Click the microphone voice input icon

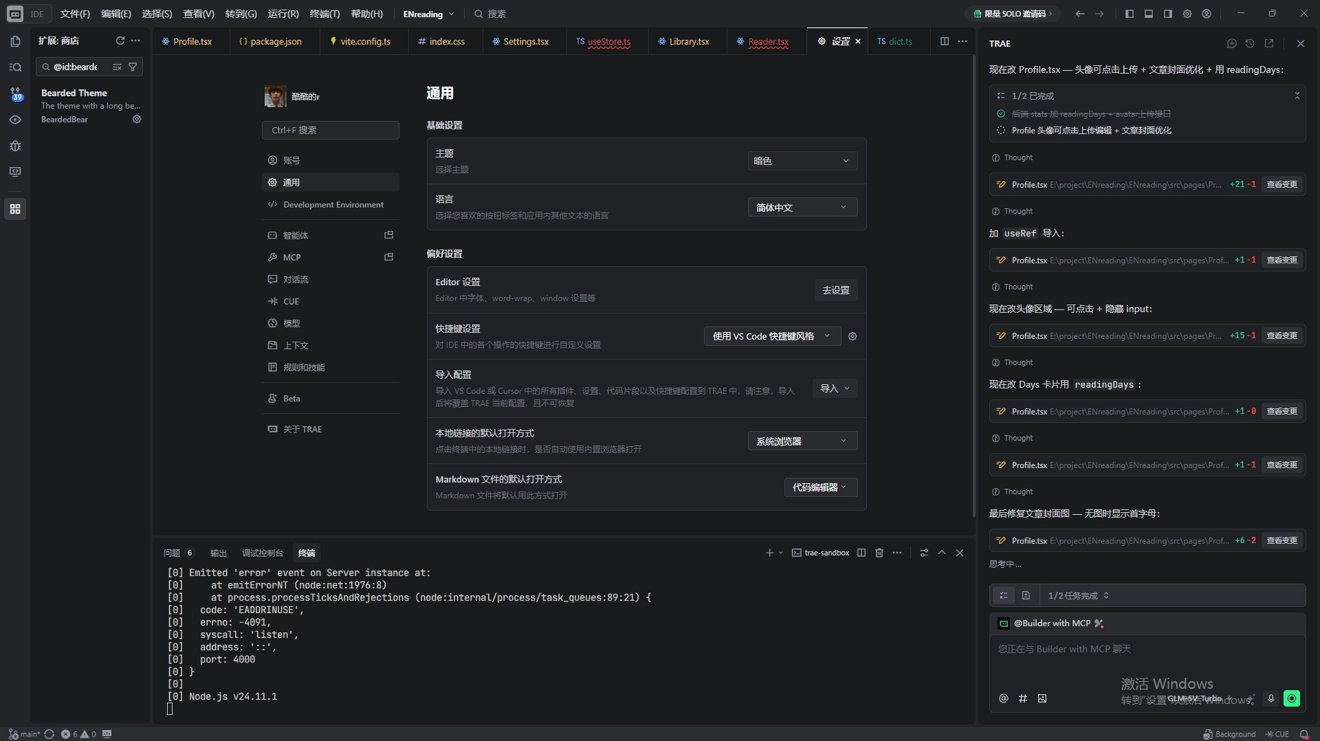click(x=1271, y=698)
